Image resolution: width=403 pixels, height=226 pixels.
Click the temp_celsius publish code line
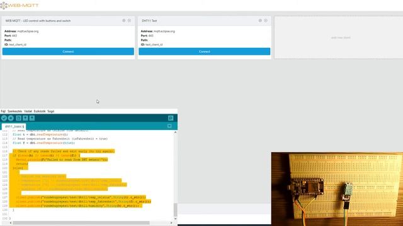pos(81,197)
